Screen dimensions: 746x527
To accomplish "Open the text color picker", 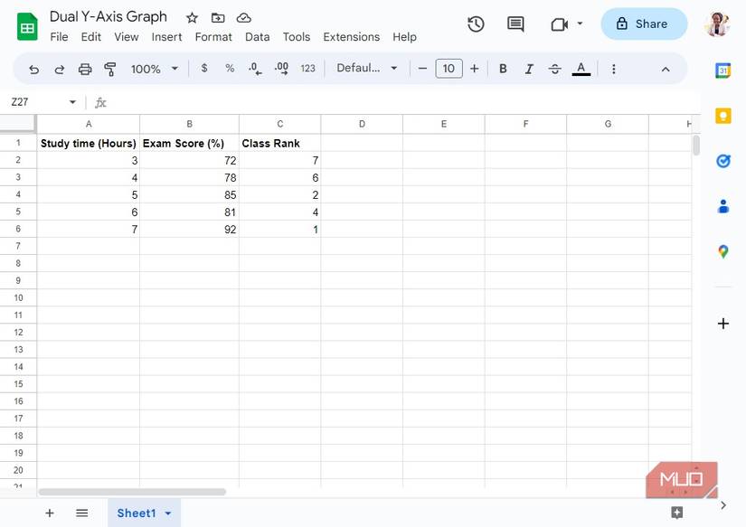I will [x=581, y=69].
